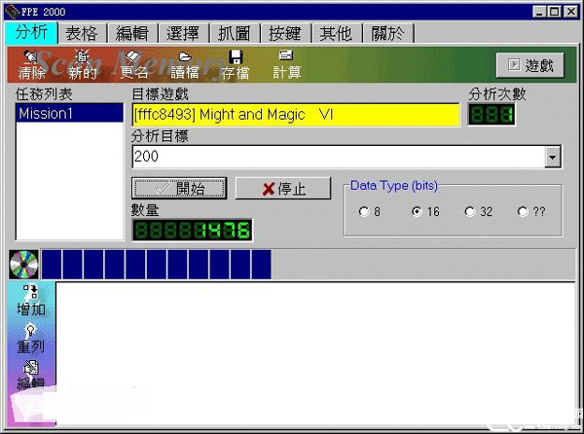Image resolution: width=584 pixels, height=434 pixels.
Task: Close the FPE 2000 window
Action: tap(570, 12)
